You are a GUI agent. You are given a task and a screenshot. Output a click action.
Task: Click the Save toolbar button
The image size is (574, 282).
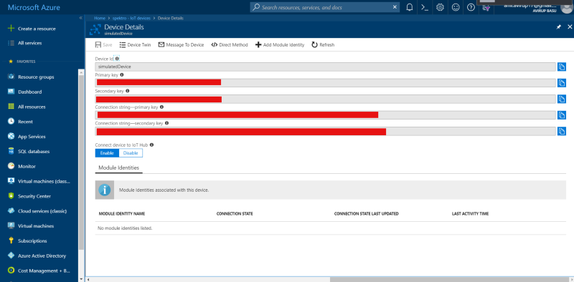click(103, 45)
